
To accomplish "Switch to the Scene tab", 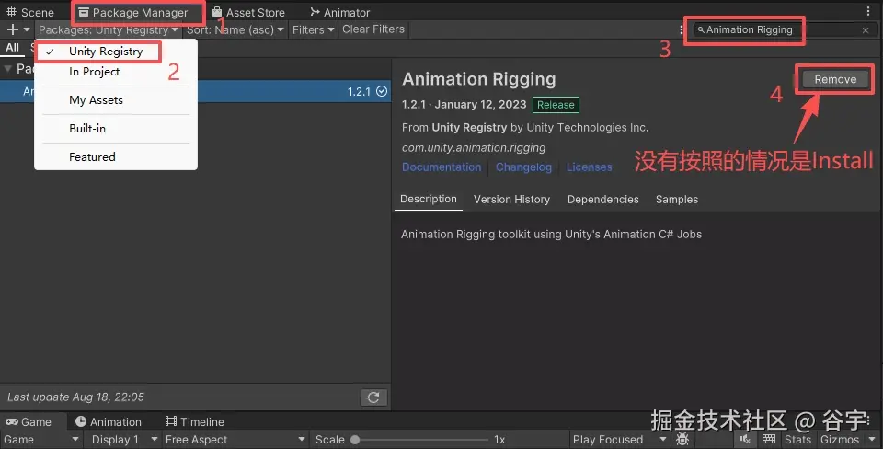I will [x=29, y=12].
